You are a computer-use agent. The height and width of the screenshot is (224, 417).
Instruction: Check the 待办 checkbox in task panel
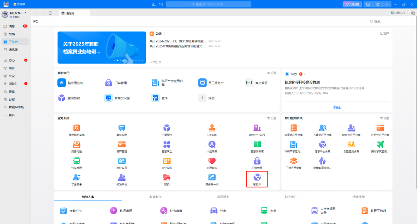287,74
